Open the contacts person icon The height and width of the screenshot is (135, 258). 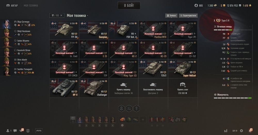(8, 131)
